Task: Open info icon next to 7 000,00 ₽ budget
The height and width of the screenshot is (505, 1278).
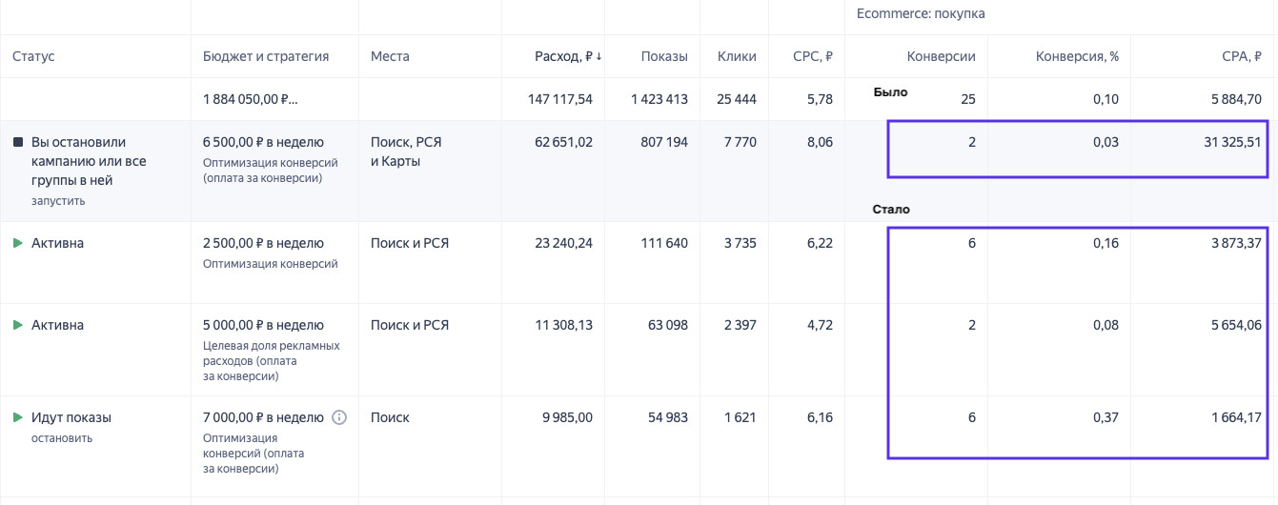Action: [339, 417]
